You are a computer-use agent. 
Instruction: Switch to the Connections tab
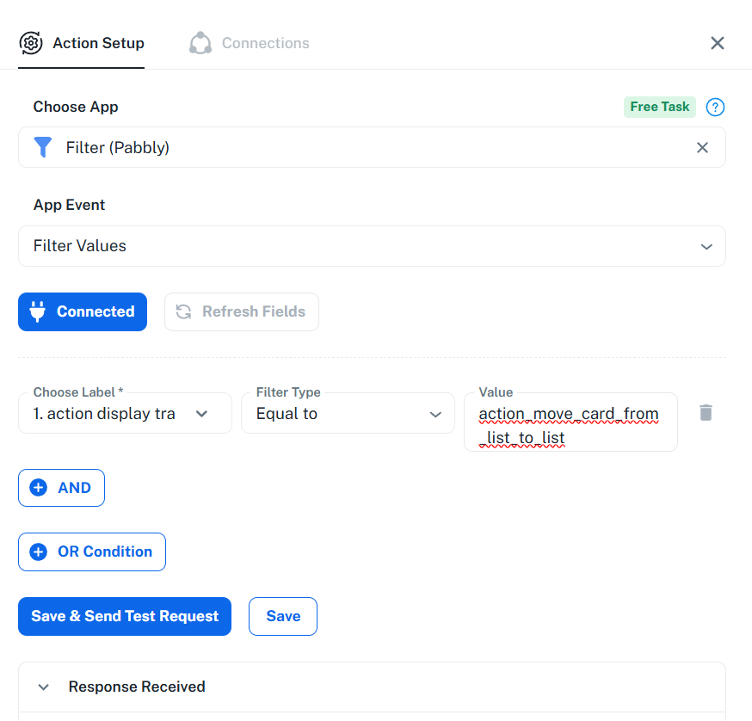pos(265,43)
